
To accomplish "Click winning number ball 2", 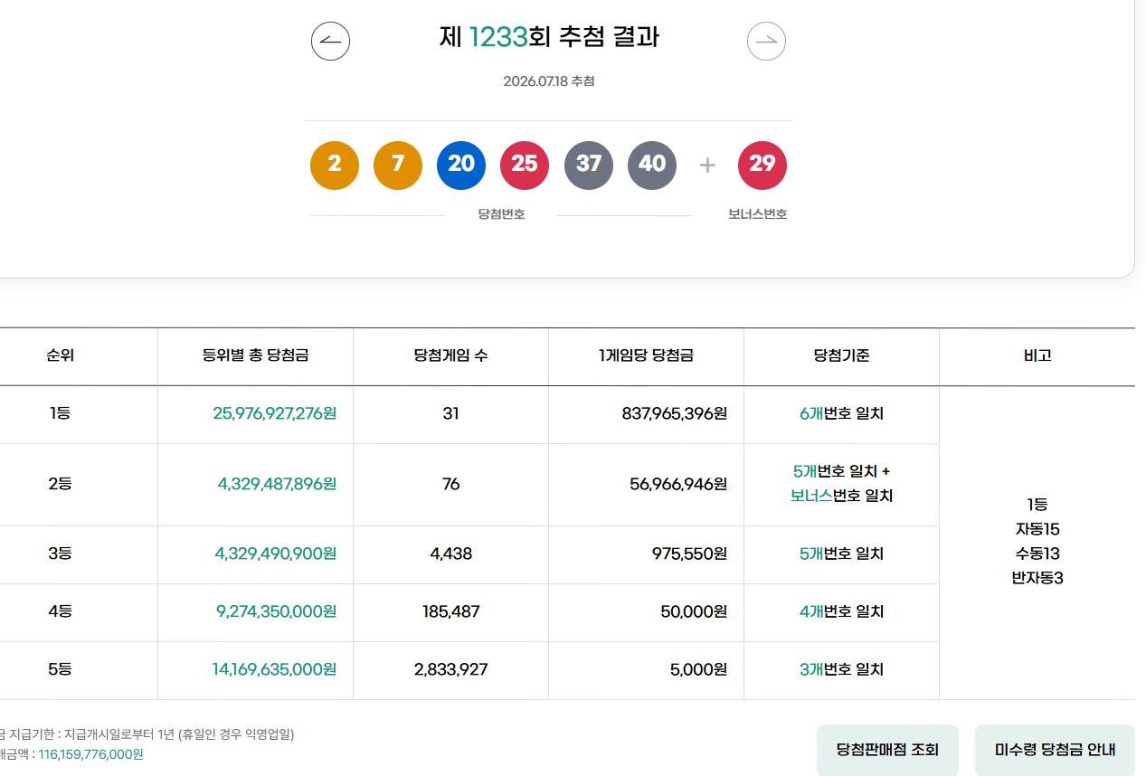I will 335,166.
